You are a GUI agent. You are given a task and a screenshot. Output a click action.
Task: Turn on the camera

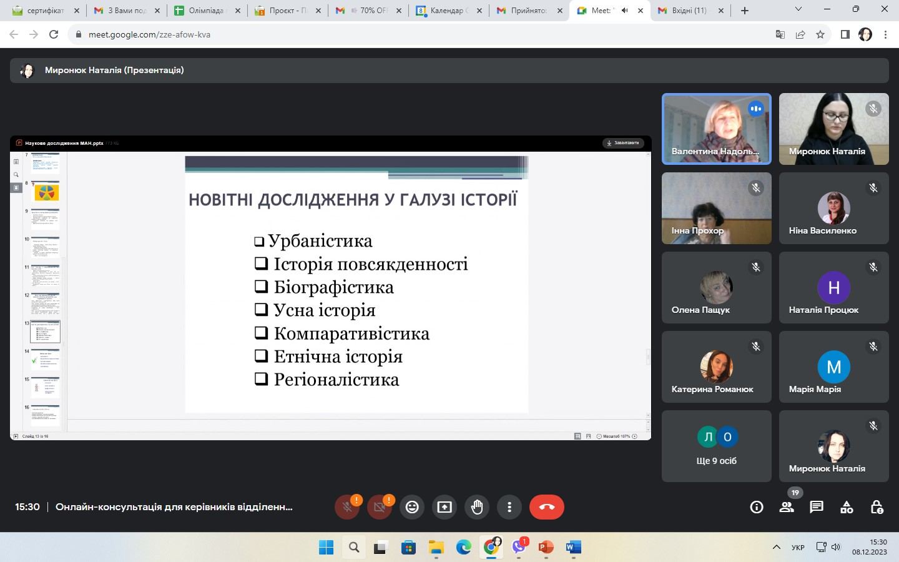click(x=380, y=507)
